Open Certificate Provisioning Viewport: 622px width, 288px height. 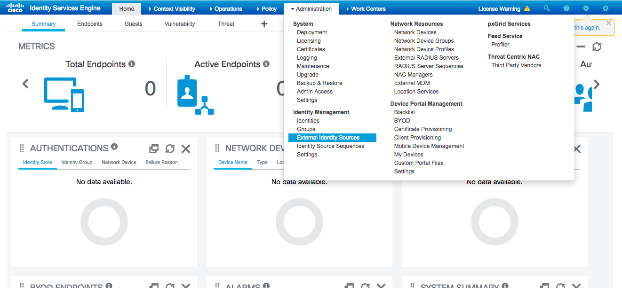point(423,129)
